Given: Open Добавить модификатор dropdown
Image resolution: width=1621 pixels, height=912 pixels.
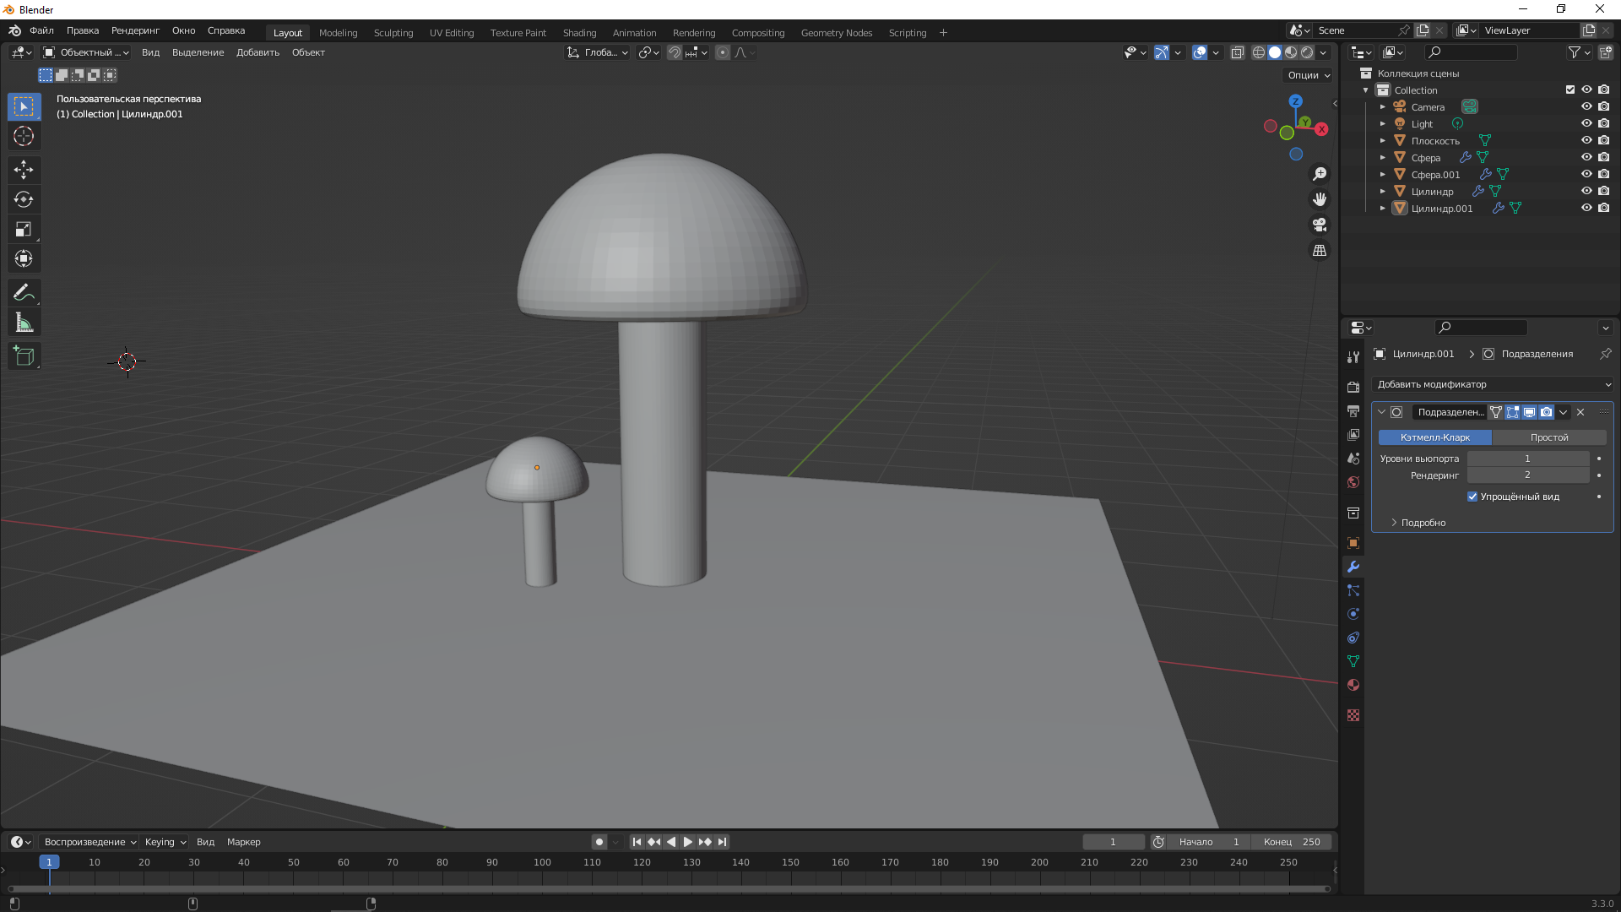Looking at the screenshot, I should (1492, 384).
